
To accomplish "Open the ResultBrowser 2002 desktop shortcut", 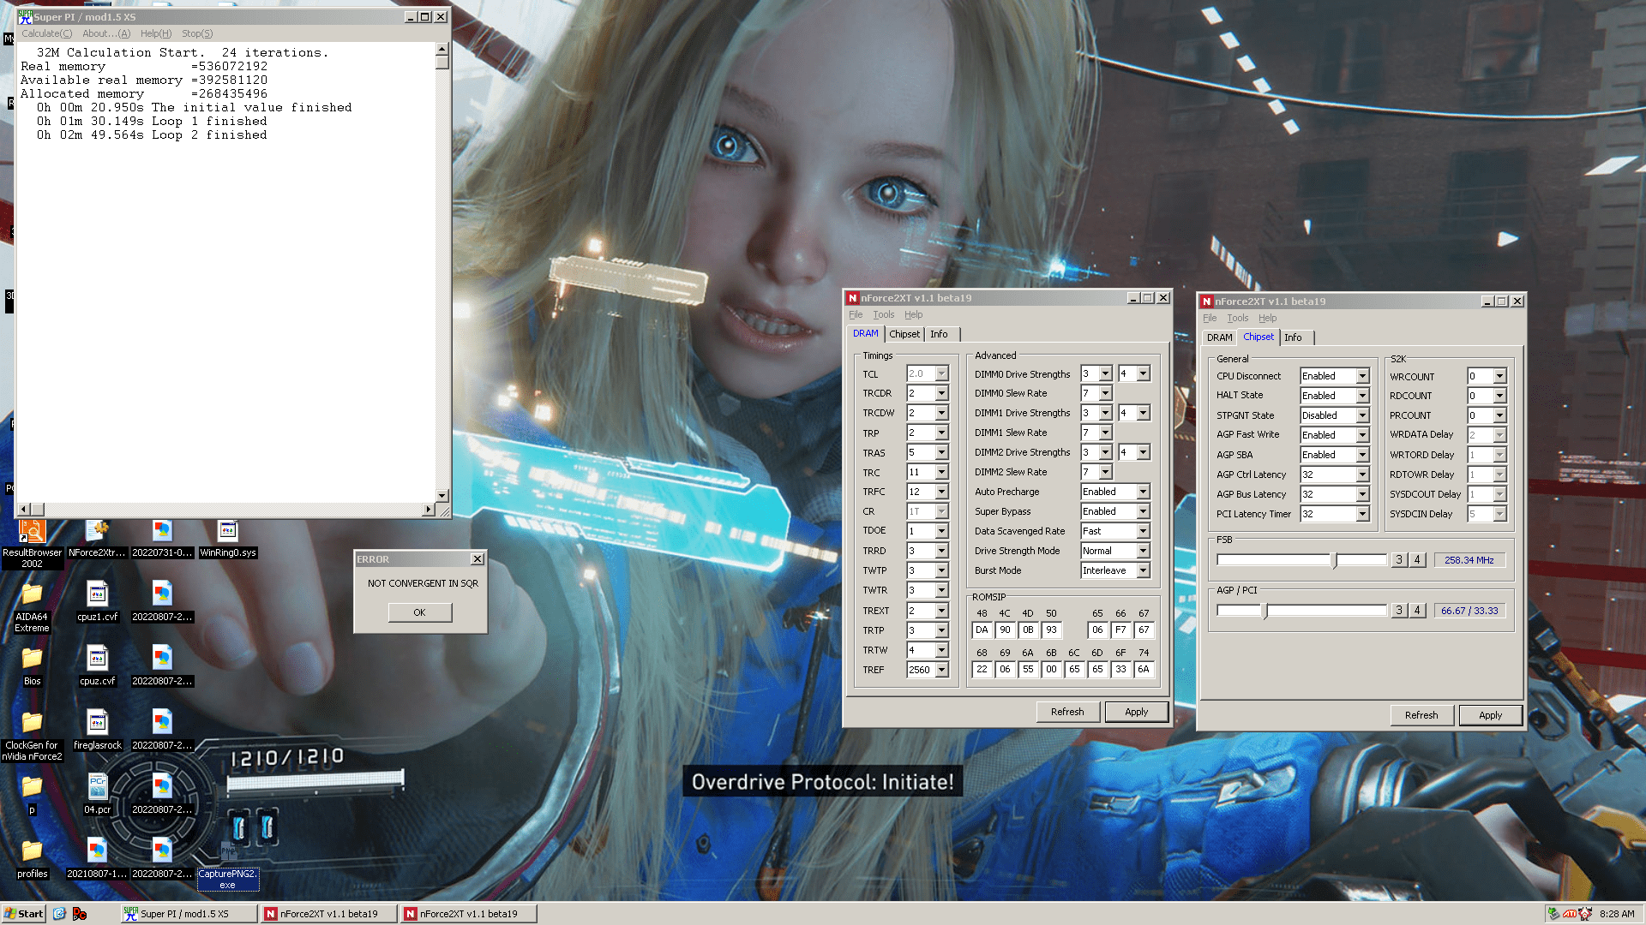I will (x=32, y=543).
